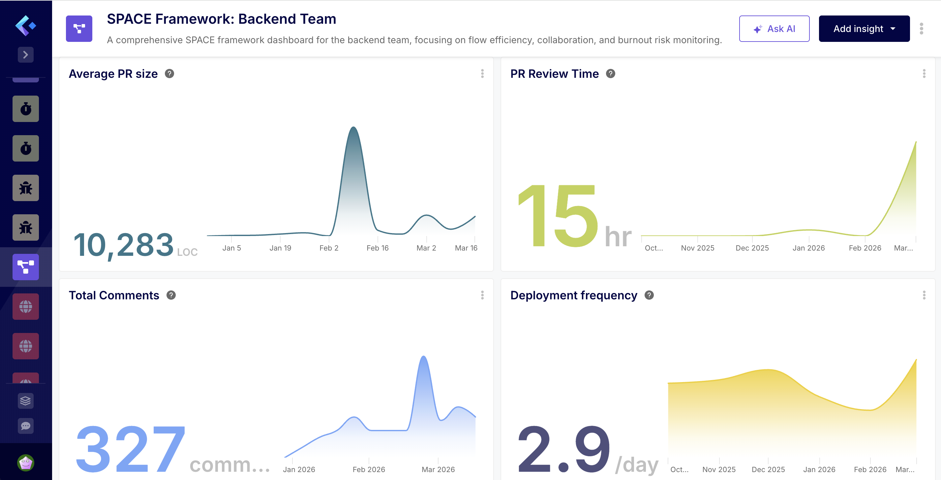Expand the sidebar with the chevron arrow
This screenshot has width=941, height=480.
(26, 55)
